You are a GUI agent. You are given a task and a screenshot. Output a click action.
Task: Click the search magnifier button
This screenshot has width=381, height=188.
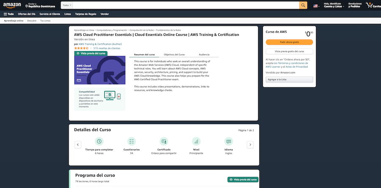303,5
